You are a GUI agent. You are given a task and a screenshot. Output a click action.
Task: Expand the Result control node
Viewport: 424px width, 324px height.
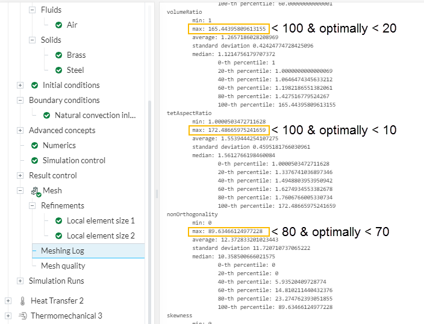[20, 176]
